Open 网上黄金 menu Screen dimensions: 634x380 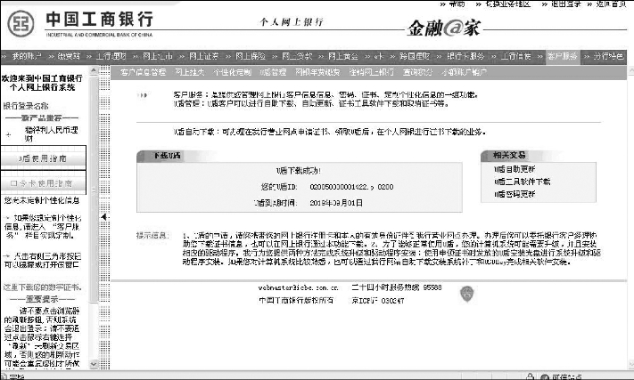[x=343, y=56]
